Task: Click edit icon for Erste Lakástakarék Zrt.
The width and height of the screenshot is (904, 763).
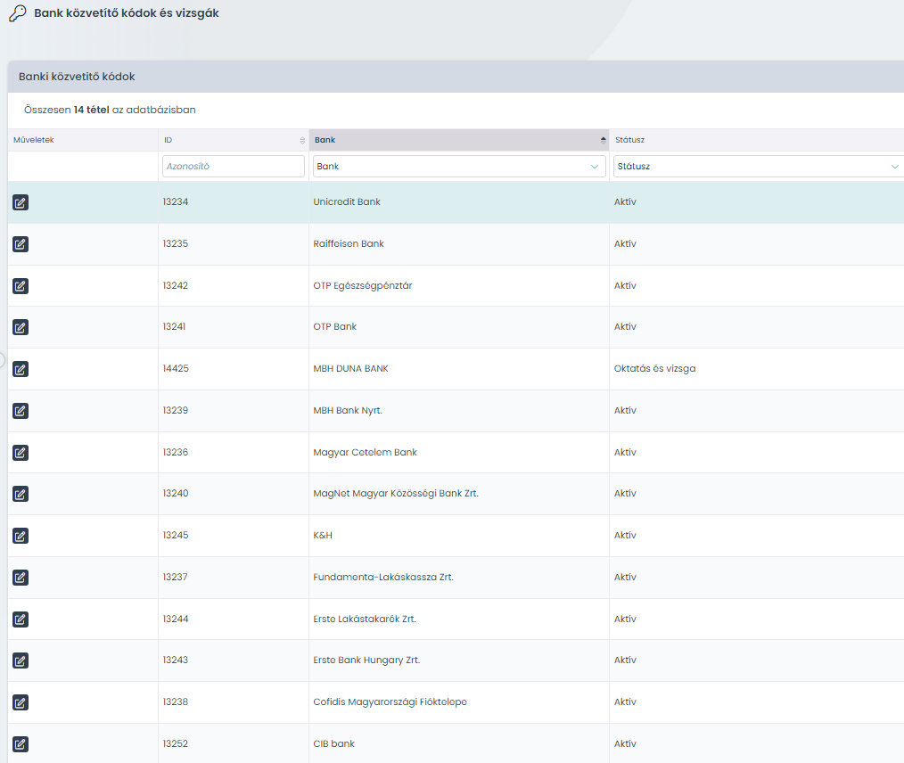Action: 21,619
